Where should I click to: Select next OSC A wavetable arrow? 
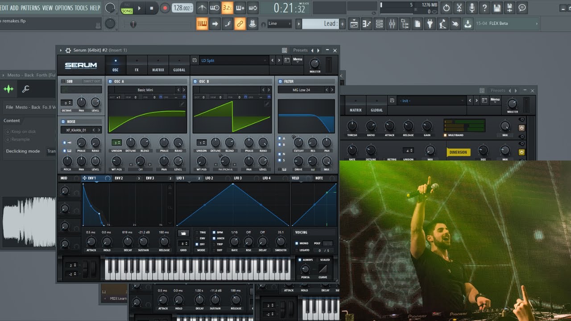coord(183,90)
